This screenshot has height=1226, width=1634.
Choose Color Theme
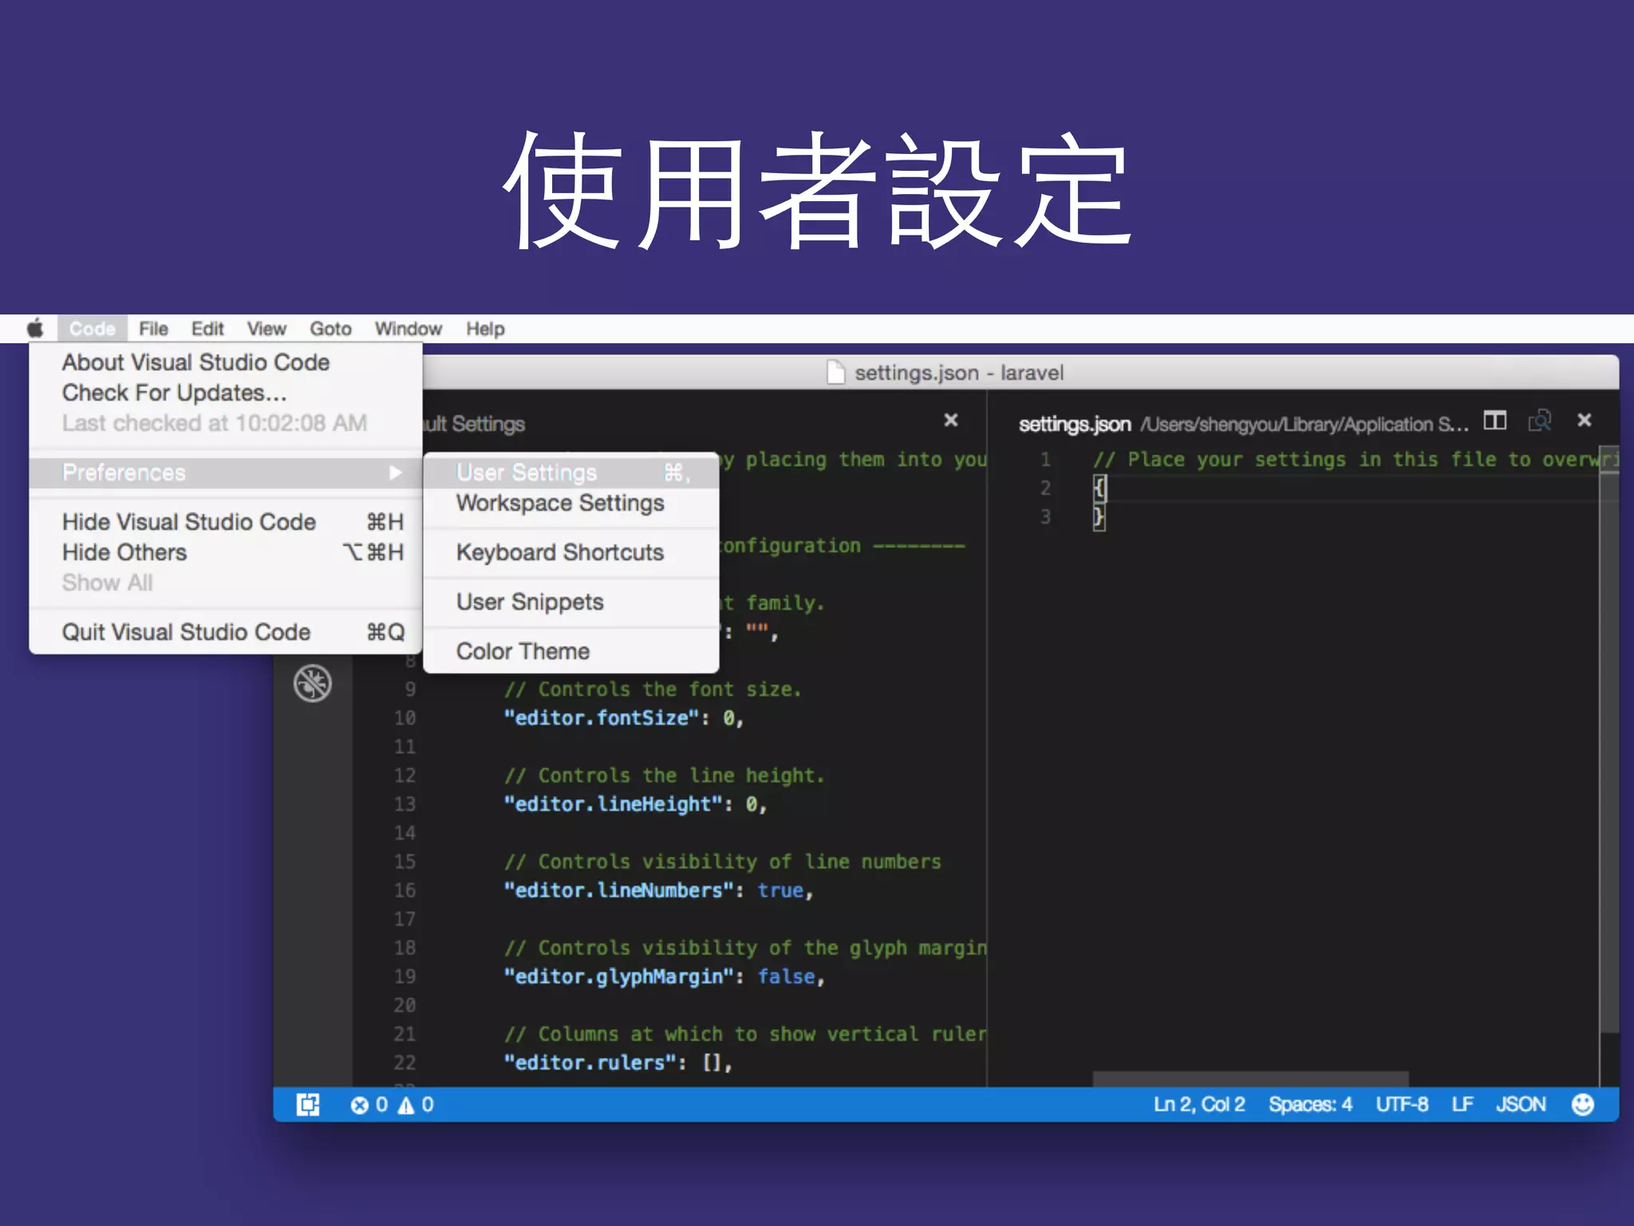[x=571, y=651]
